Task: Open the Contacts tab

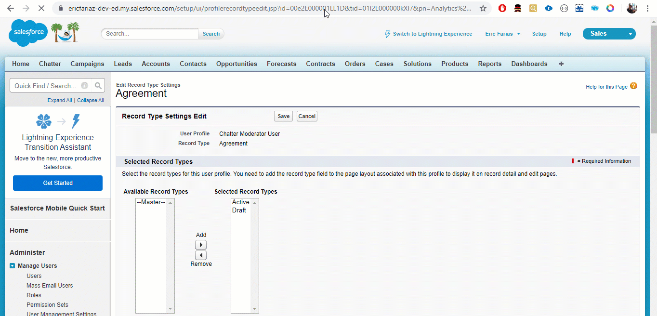Action: point(193,64)
